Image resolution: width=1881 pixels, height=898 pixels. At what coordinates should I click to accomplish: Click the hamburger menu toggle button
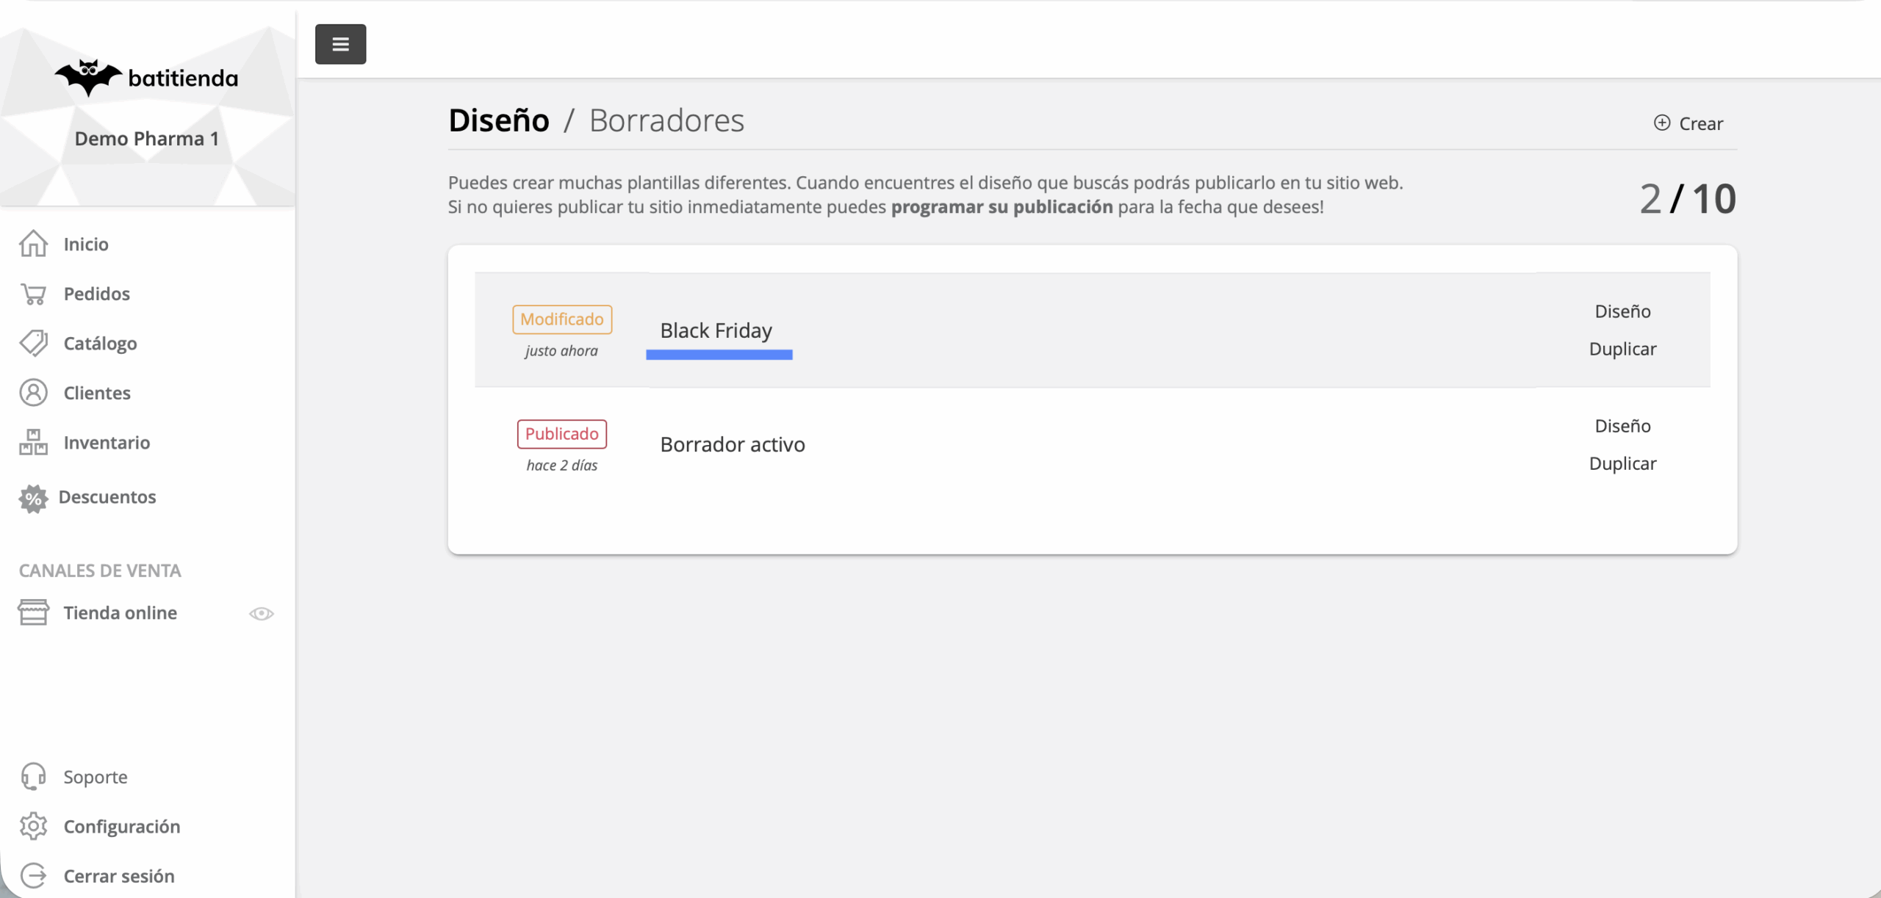coord(340,44)
